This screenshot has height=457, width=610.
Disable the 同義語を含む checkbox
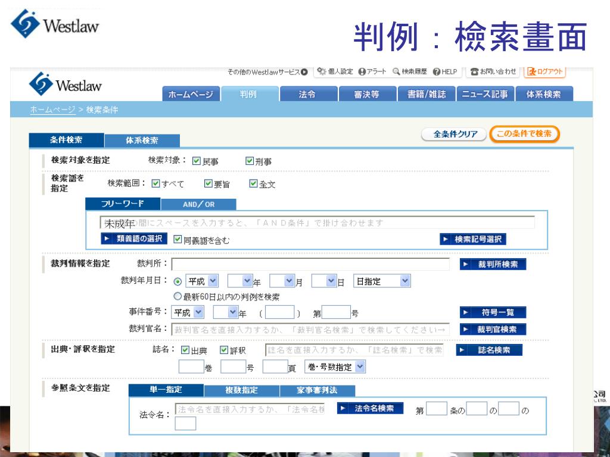(x=178, y=239)
